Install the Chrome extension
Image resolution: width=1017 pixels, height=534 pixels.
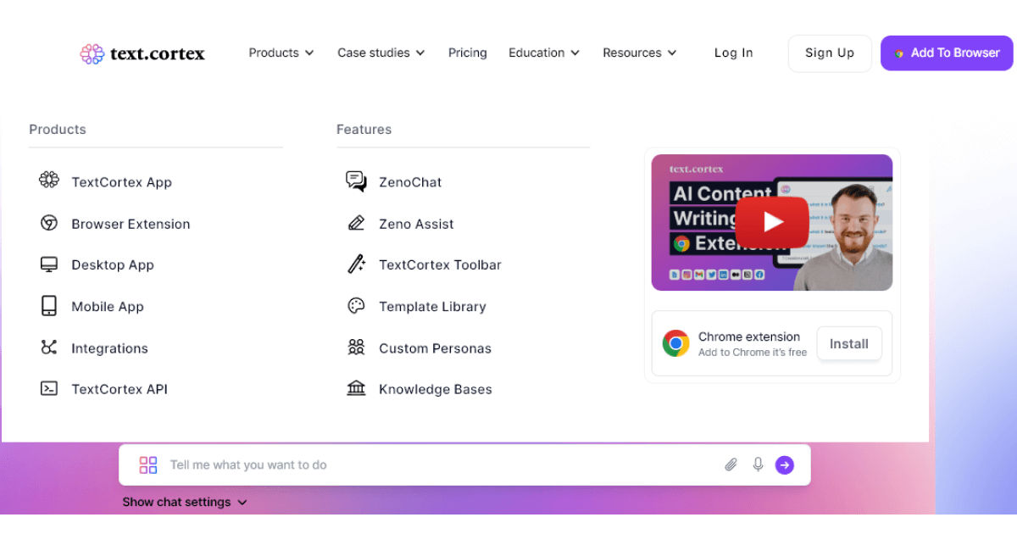[x=848, y=343]
